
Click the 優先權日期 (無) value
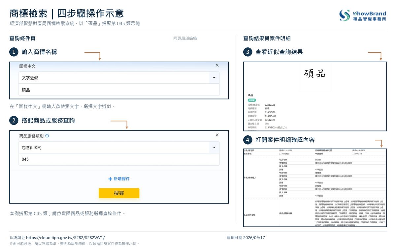click(267, 123)
